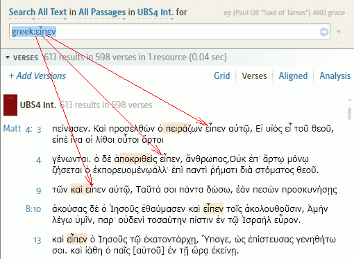The height and width of the screenshot is (259, 354).
Task: Switch to Verses view
Action: pos(254,75)
